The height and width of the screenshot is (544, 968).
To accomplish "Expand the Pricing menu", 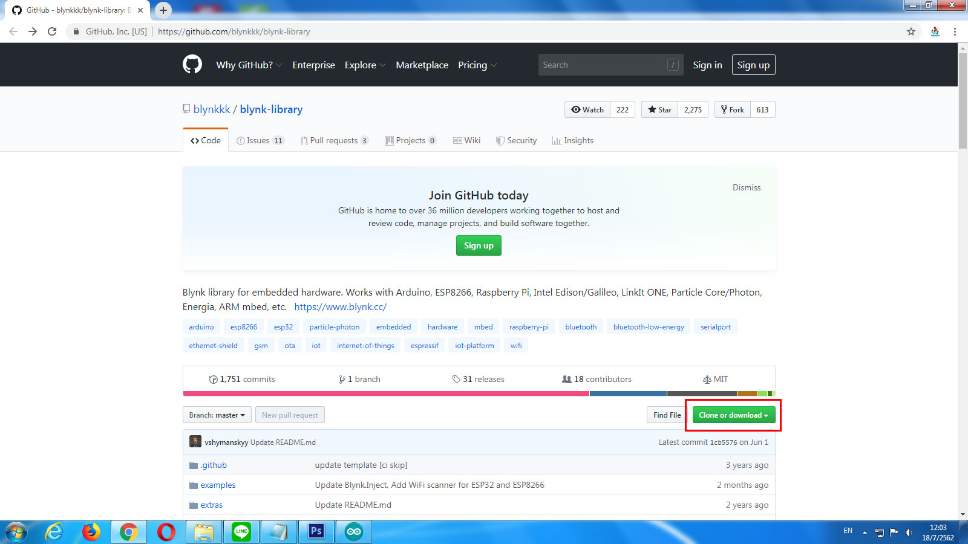I will pyautogui.click(x=477, y=65).
